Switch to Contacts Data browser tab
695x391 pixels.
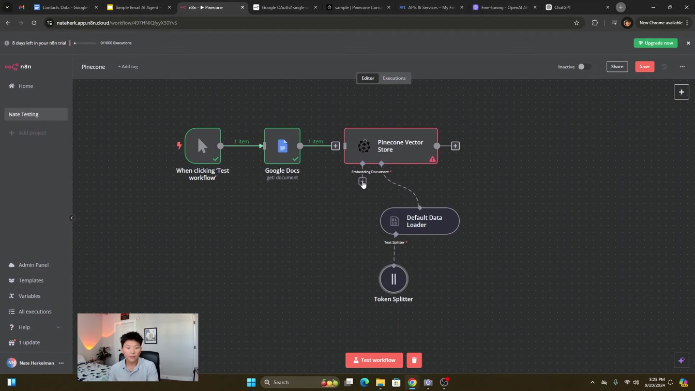click(66, 7)
